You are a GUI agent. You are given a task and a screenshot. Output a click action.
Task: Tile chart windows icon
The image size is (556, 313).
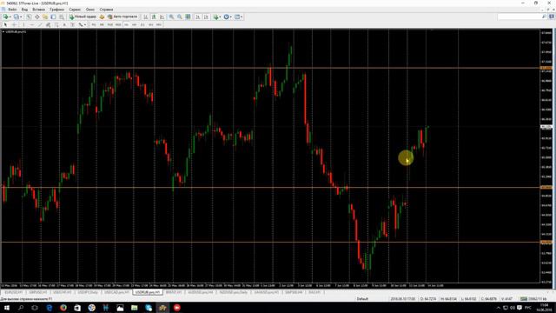188,17
